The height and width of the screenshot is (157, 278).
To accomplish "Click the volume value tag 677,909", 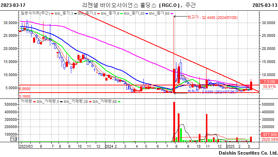I will click(x=269, y=135).
